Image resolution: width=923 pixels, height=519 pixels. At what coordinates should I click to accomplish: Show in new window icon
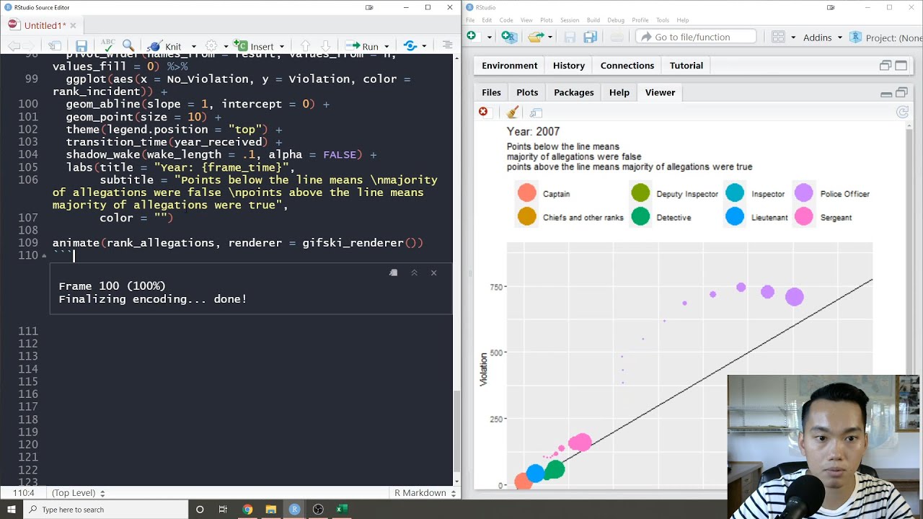point(55,46)
